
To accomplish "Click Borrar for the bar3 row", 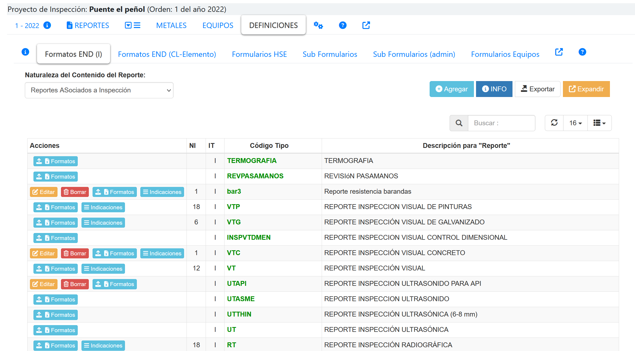I will coord(75,192).
